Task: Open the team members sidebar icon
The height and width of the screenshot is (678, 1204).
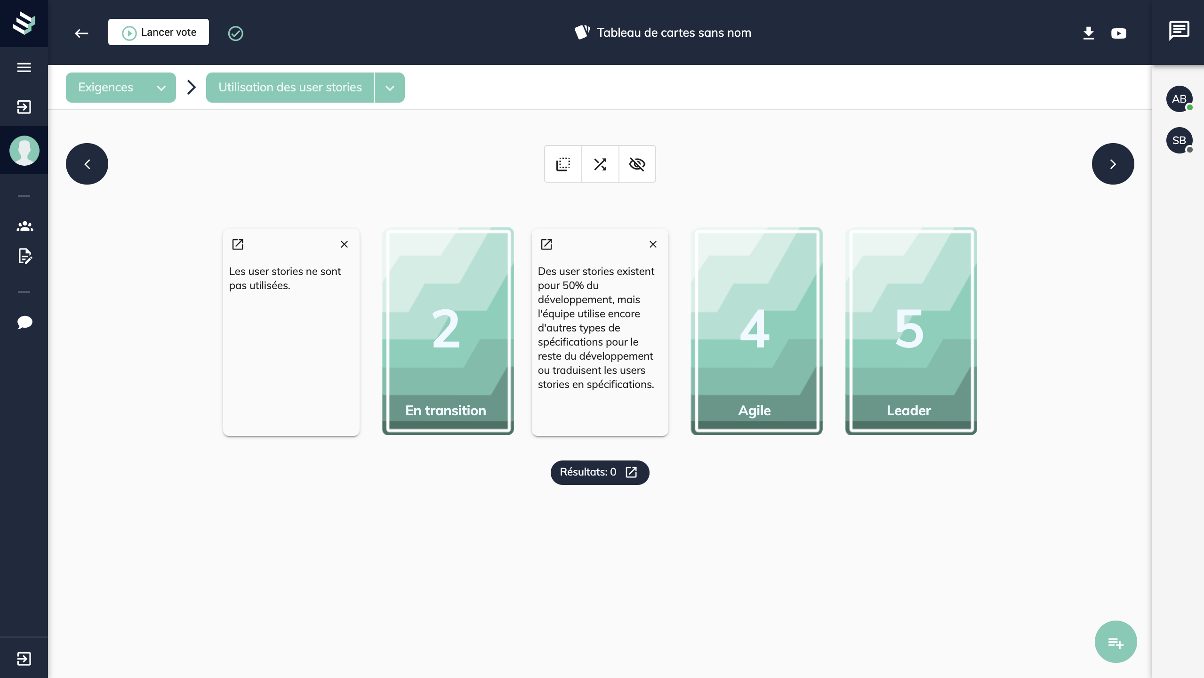Action: click(x=24, y=226)
